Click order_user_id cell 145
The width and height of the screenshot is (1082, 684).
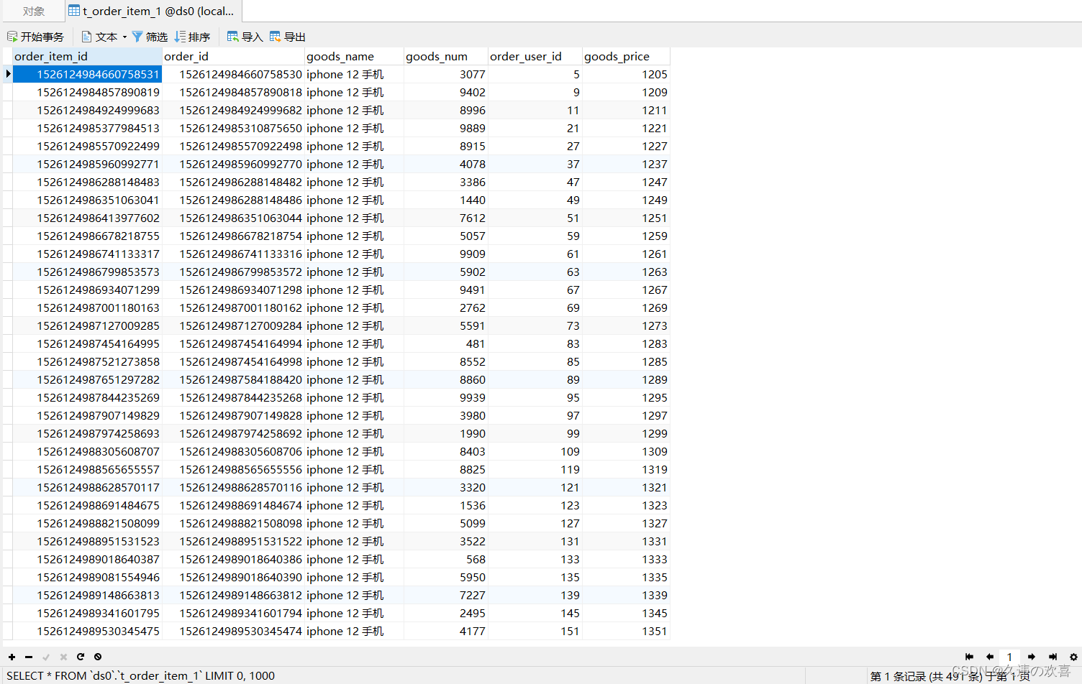[535, 613]
